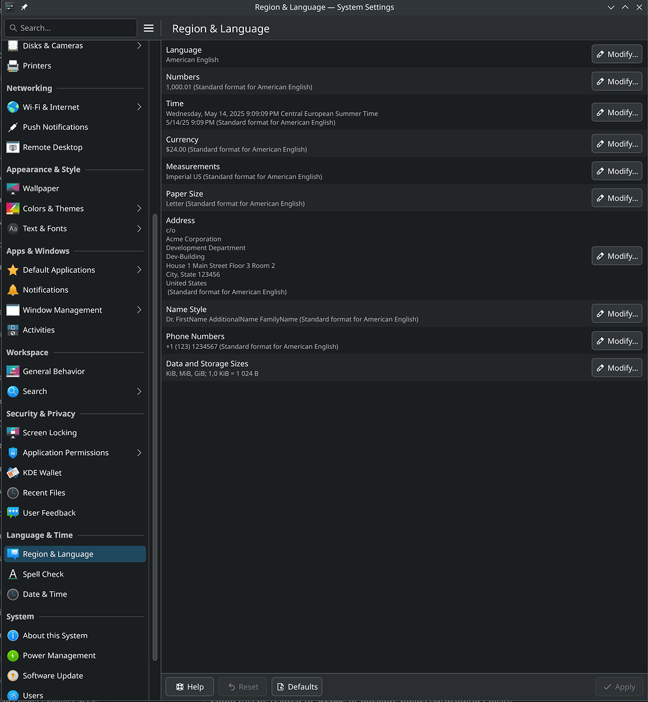Viewport: 648px width, 702px height.
Task: Click the Remote Desktop icon
Action: point(14,147)
